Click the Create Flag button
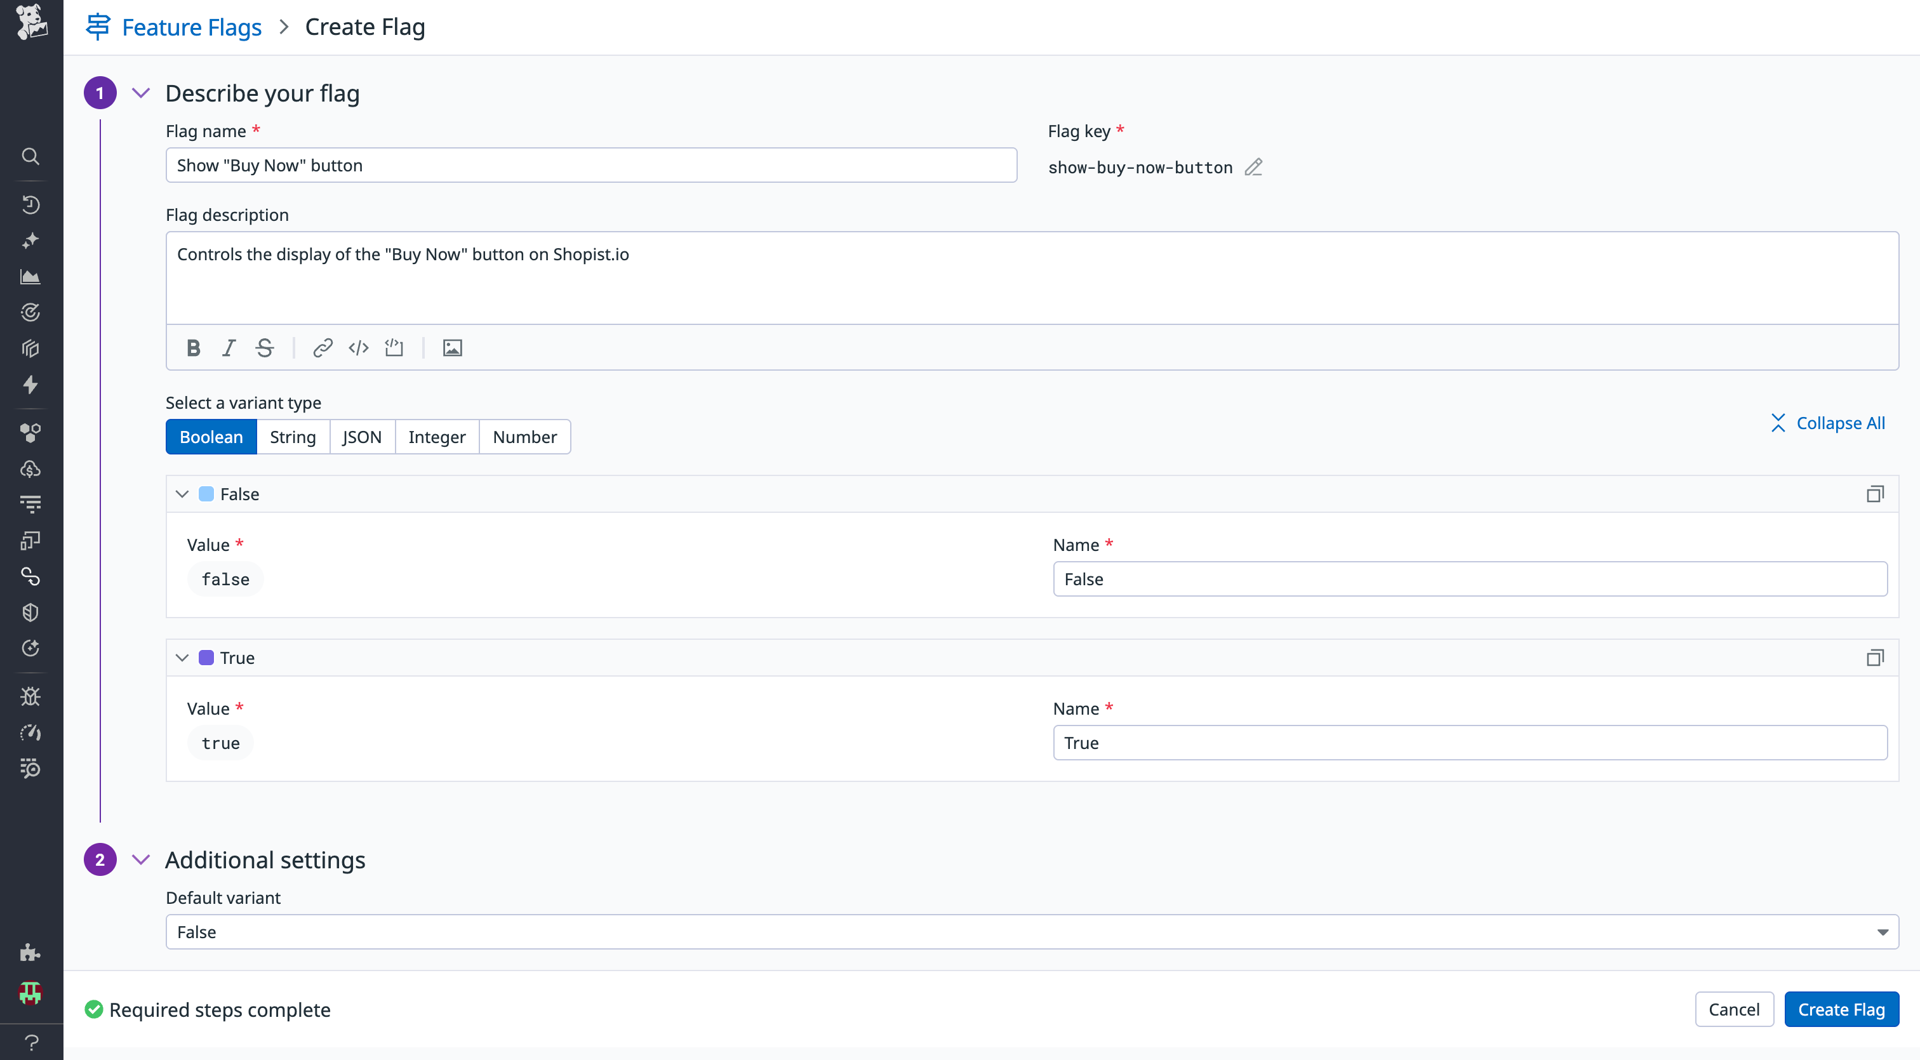 click(x=1841, y=1009)
